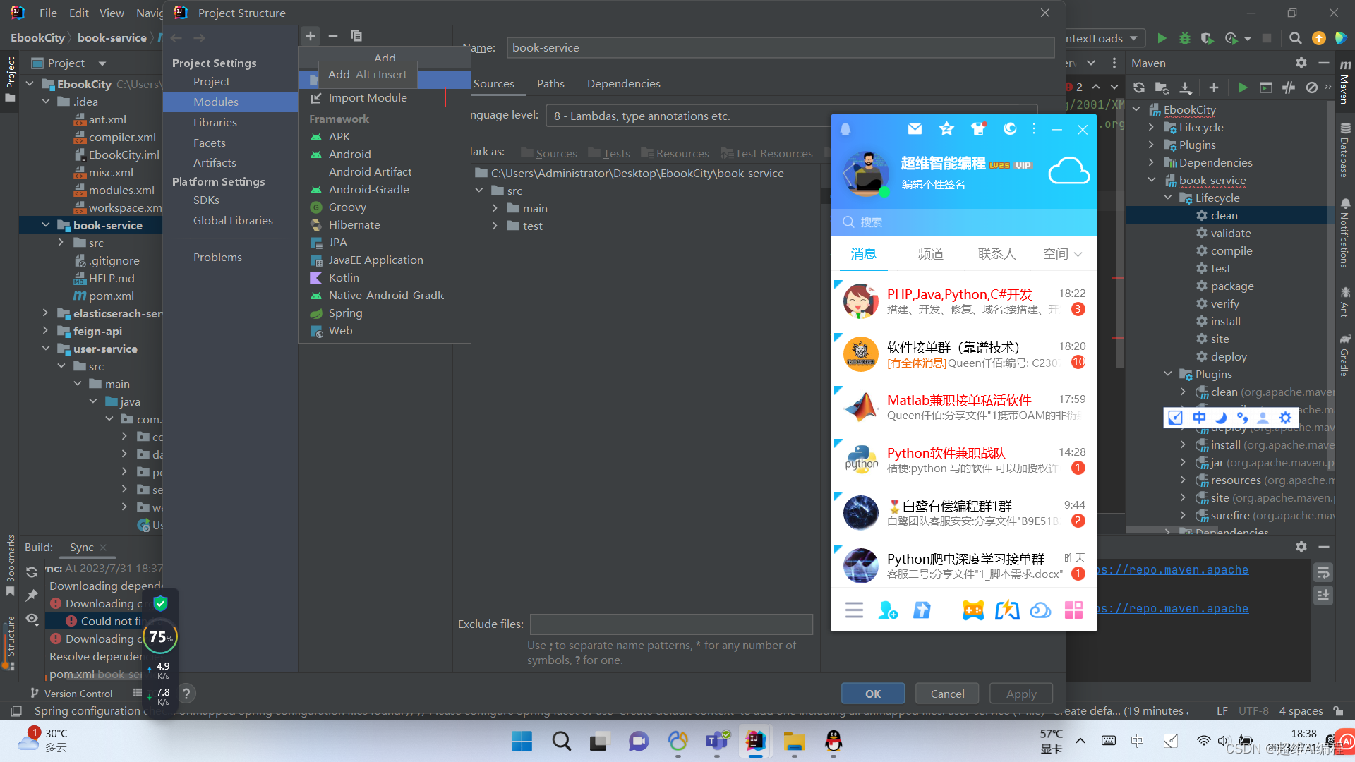
Task: Open QQ cloud files via the cloud icon
Action: click(1040, 610)
